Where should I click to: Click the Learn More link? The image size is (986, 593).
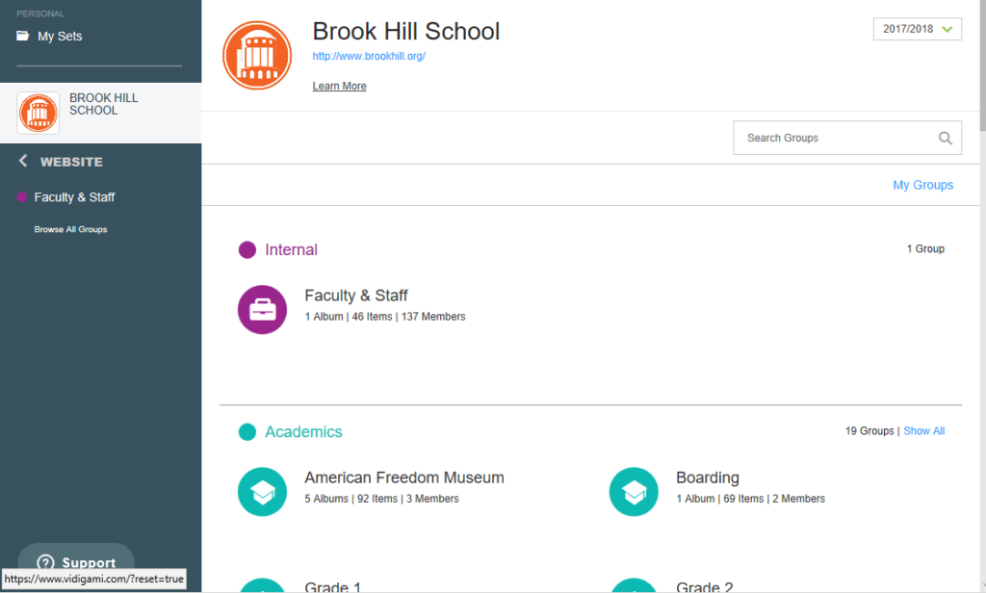click(x=339, y=87)
